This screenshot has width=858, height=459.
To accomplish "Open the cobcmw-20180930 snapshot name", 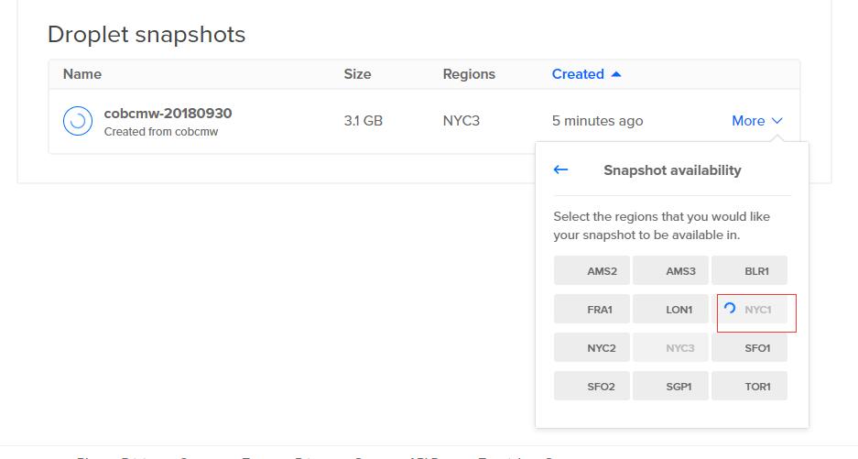I will click(x=168, y=114).
